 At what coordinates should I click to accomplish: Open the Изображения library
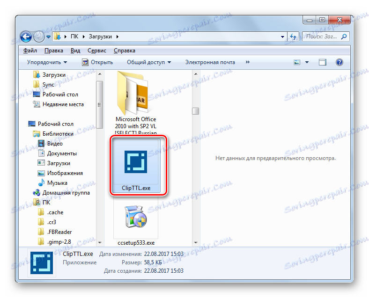click(x=65, y=173)
